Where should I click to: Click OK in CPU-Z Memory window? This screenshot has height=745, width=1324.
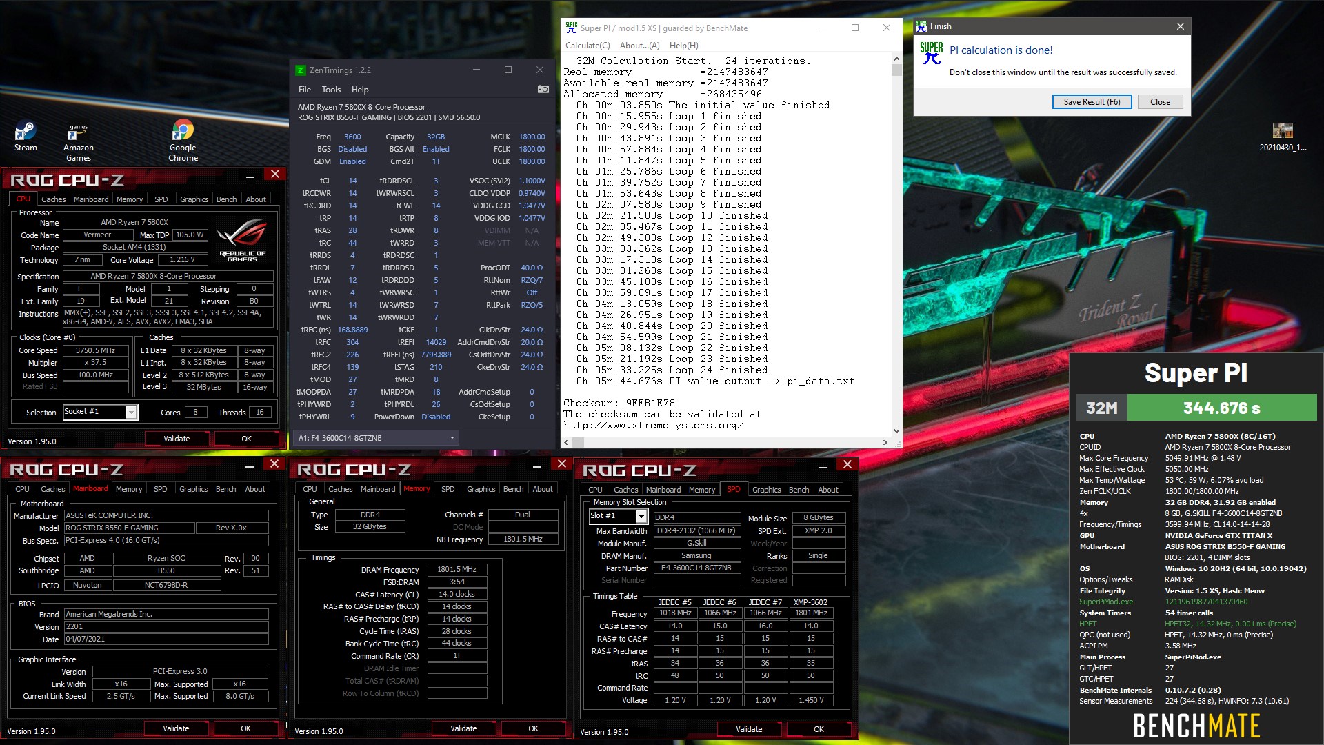(533, 728)
